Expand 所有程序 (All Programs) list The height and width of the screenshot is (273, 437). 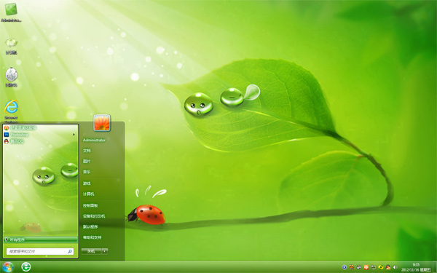click(40, 240)
